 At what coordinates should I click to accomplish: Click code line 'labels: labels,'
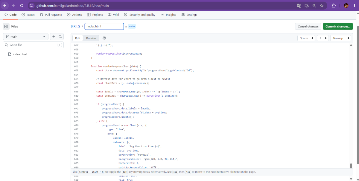123,138
